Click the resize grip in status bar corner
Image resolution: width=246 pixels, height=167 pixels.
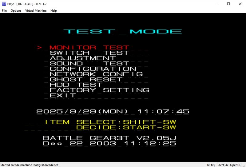(244, 165)
